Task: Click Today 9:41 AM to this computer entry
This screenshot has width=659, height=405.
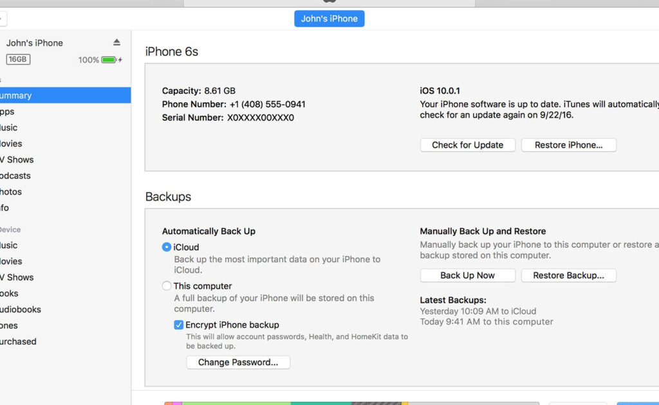Action: tap(487, 321)
